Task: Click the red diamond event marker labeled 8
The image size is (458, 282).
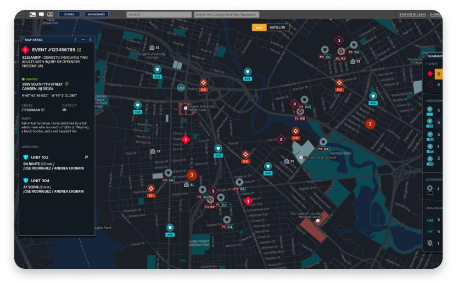Action: click(294, 103)
